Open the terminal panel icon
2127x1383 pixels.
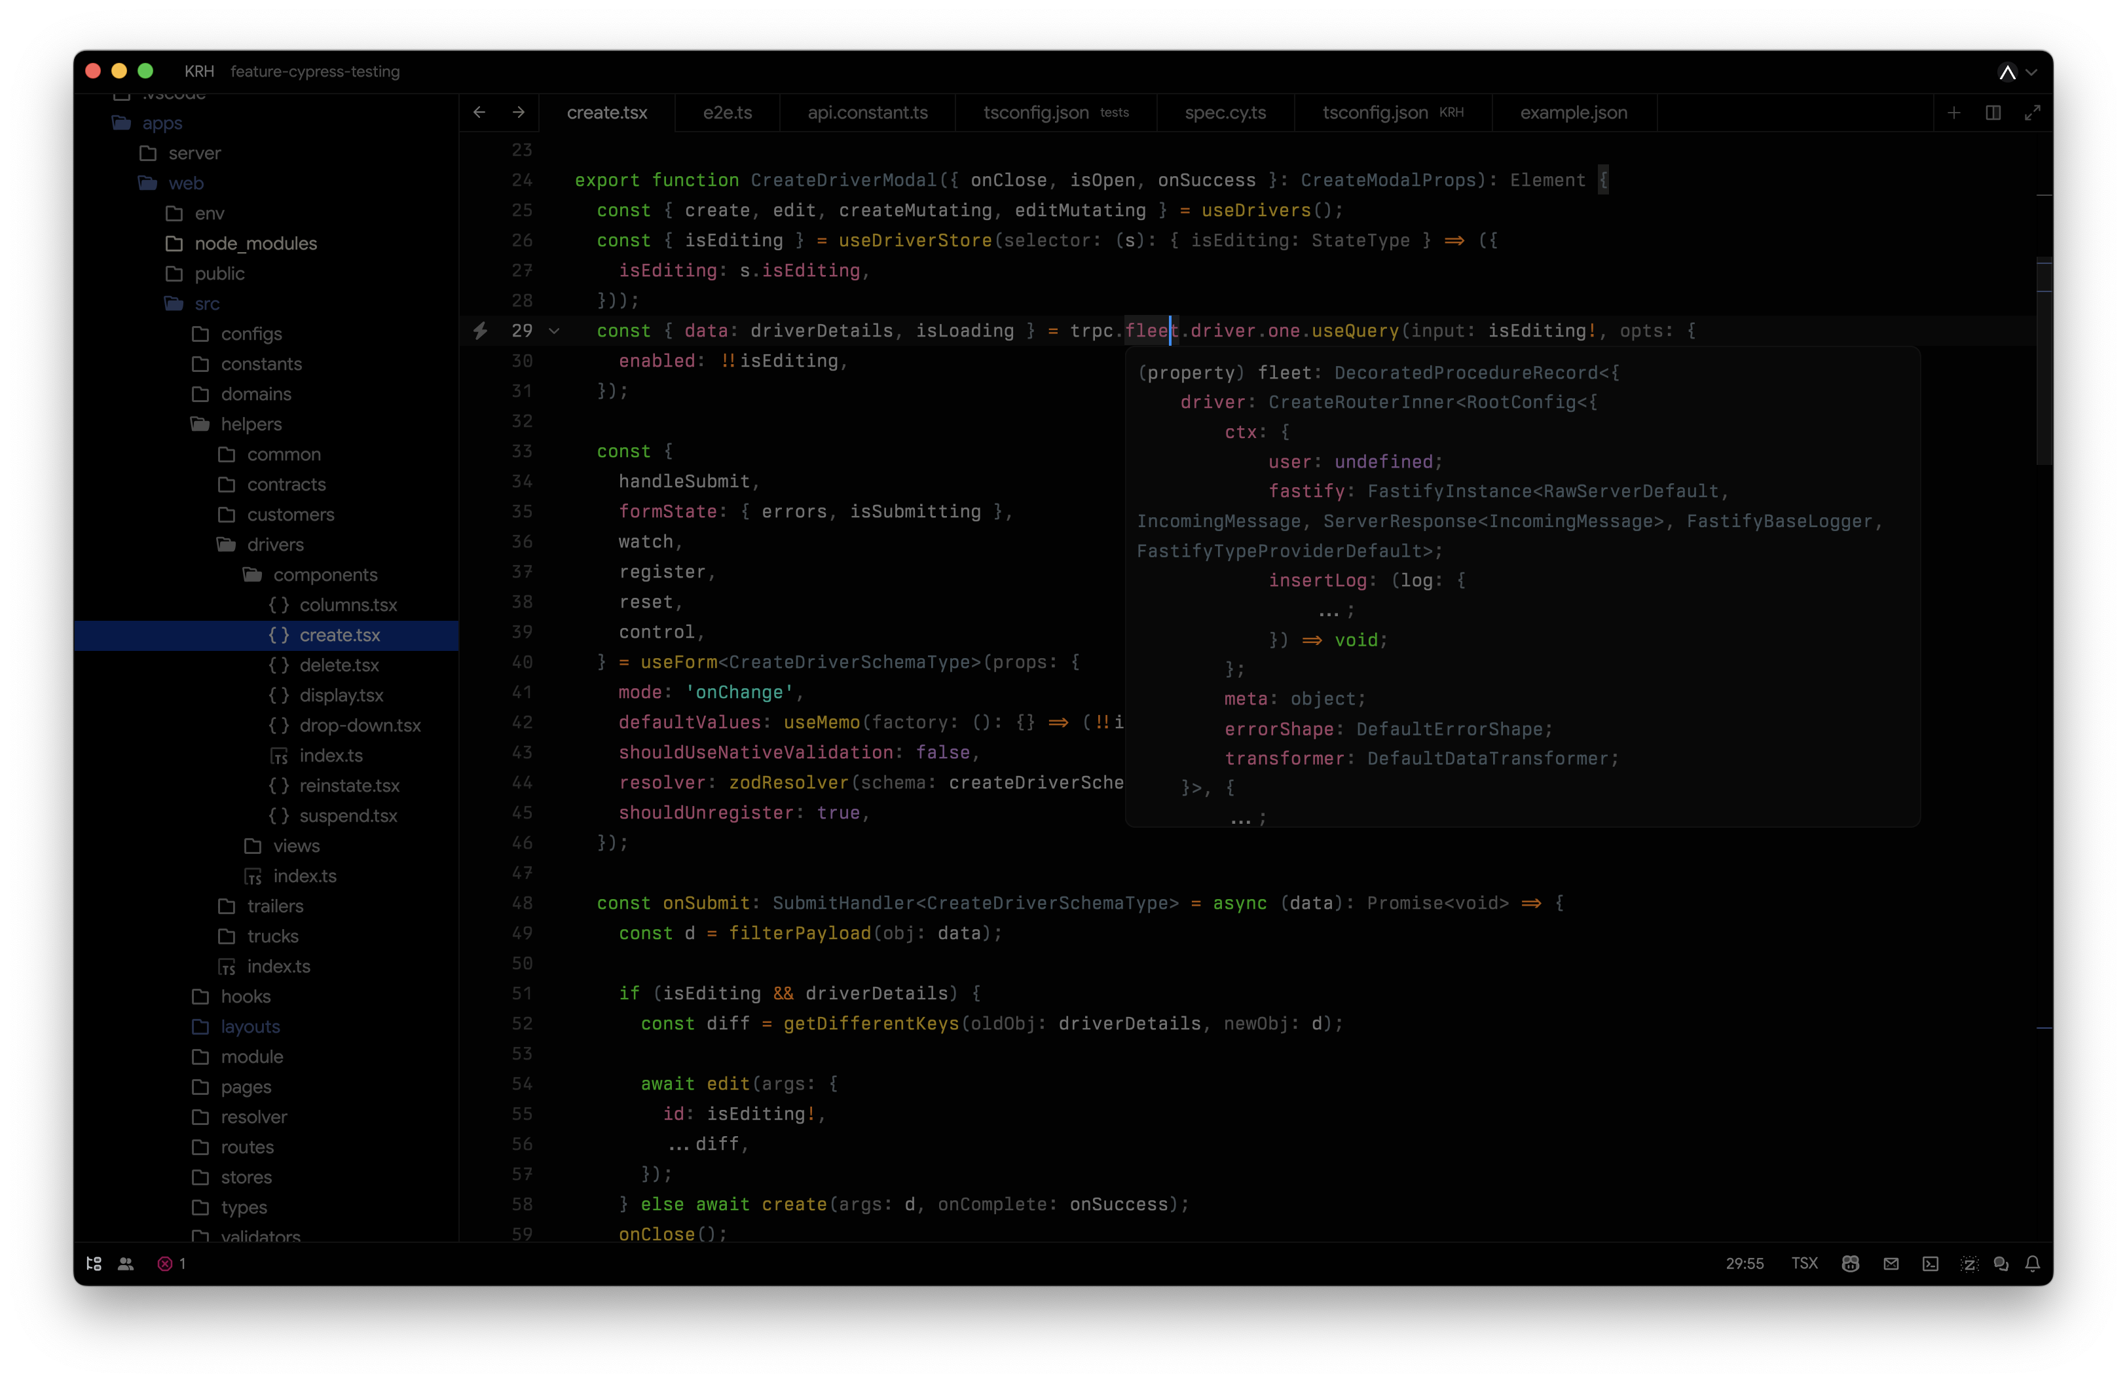[1931, 1263]
